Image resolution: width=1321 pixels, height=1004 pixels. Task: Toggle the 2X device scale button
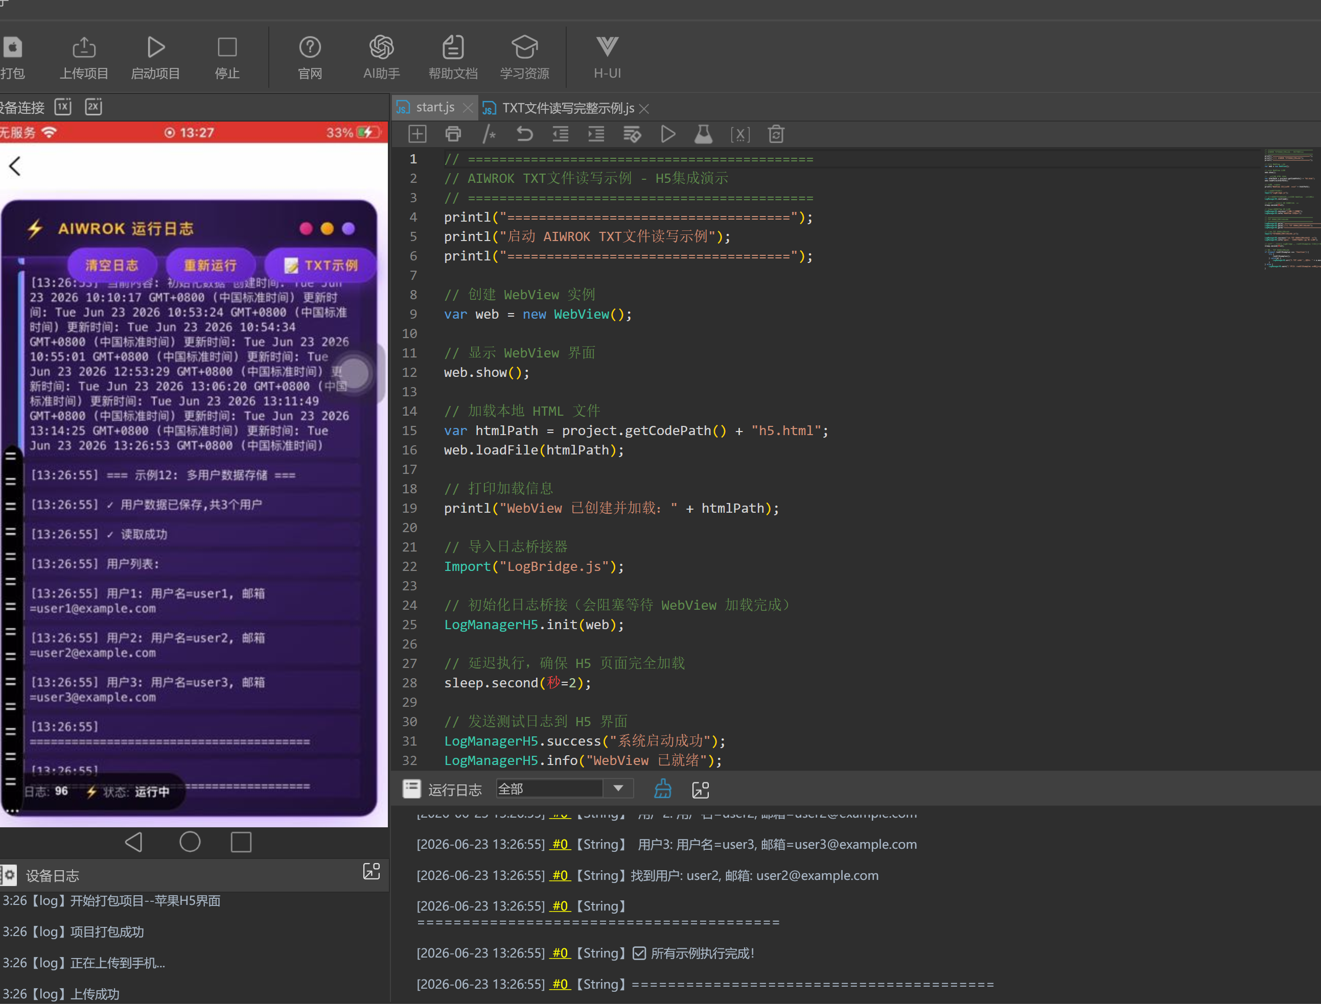click(94, 107)
